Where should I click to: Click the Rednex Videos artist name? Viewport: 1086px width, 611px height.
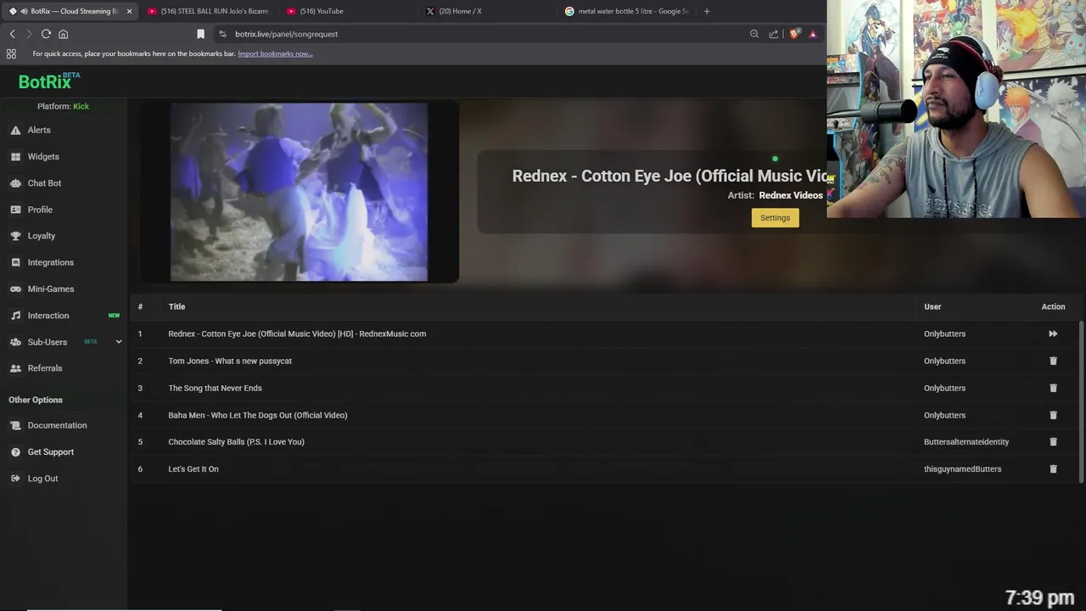click(791, 195)
